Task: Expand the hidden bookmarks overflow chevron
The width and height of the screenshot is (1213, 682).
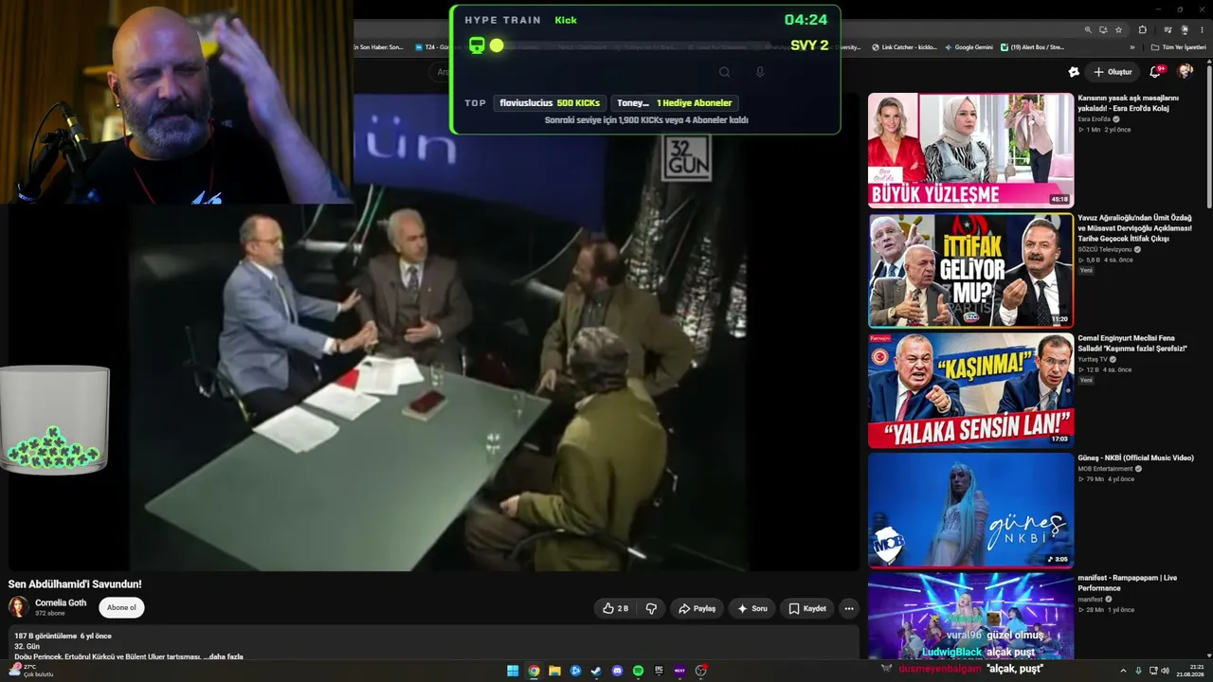Action: (x=1132, y=46)
